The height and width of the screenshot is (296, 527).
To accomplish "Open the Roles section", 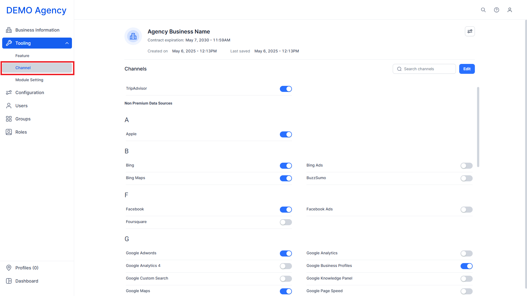I will [37, 132].
